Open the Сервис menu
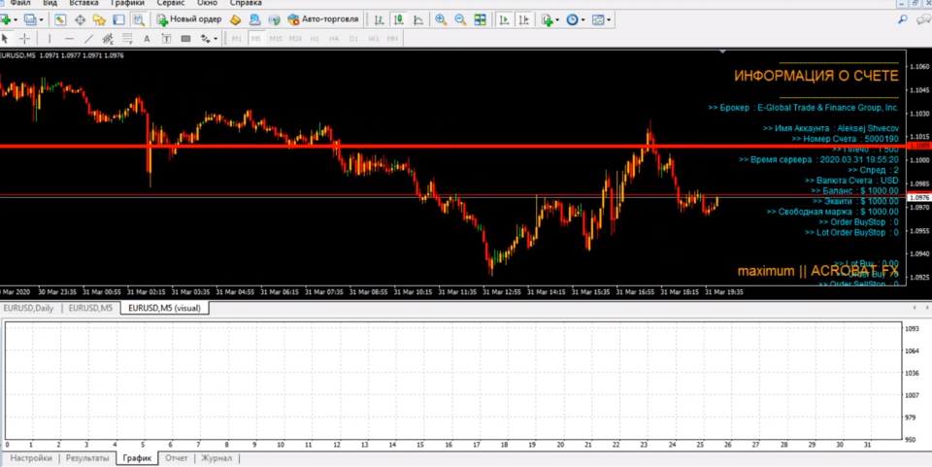 (x=171, y=4)
